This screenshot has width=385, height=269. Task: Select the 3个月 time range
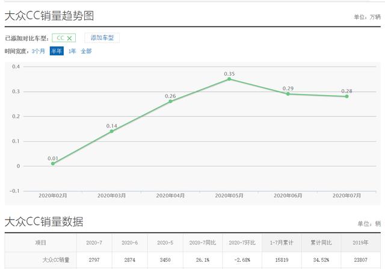(x=38, y=51)
